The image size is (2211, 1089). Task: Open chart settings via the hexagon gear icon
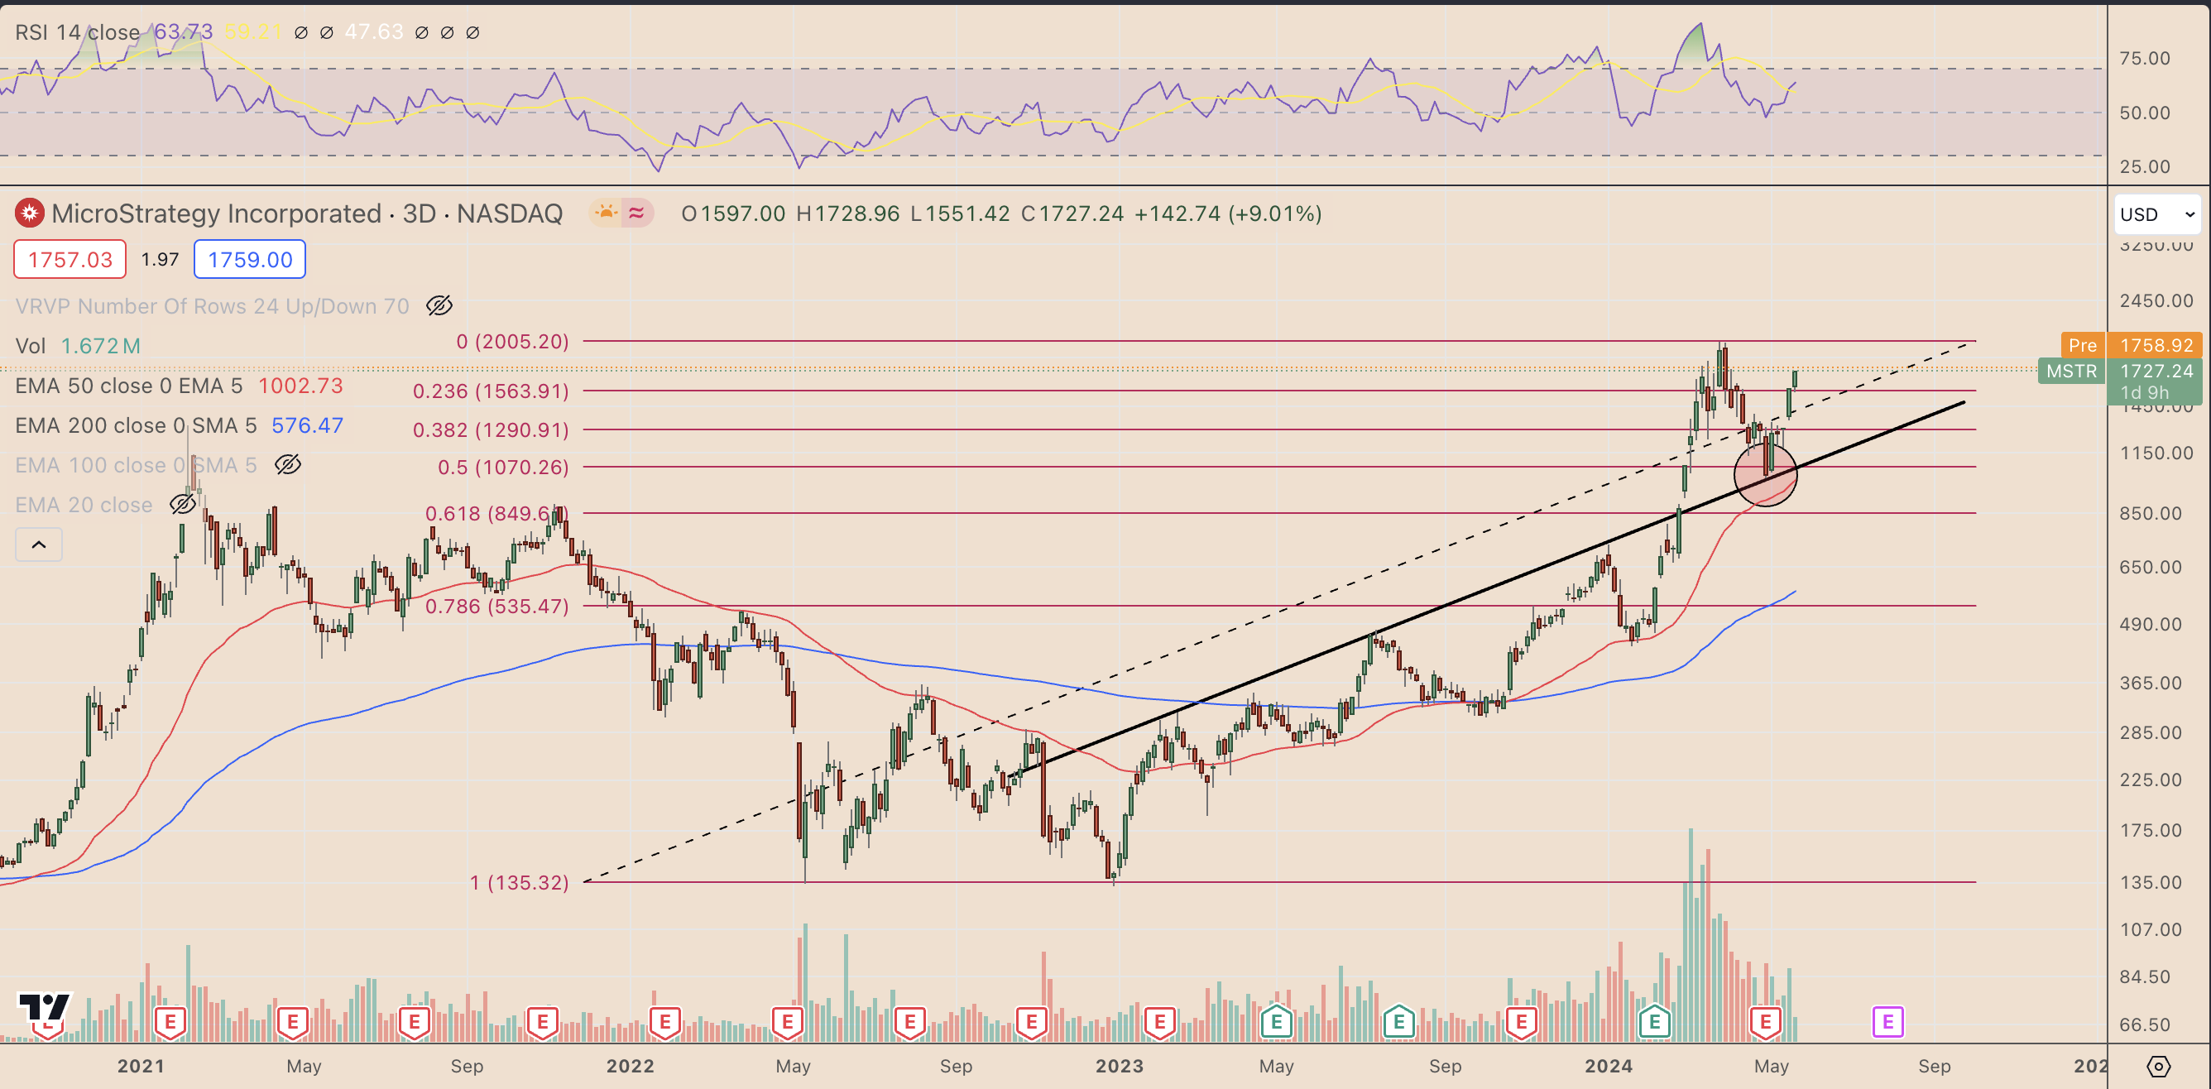coord(2158,1066)
